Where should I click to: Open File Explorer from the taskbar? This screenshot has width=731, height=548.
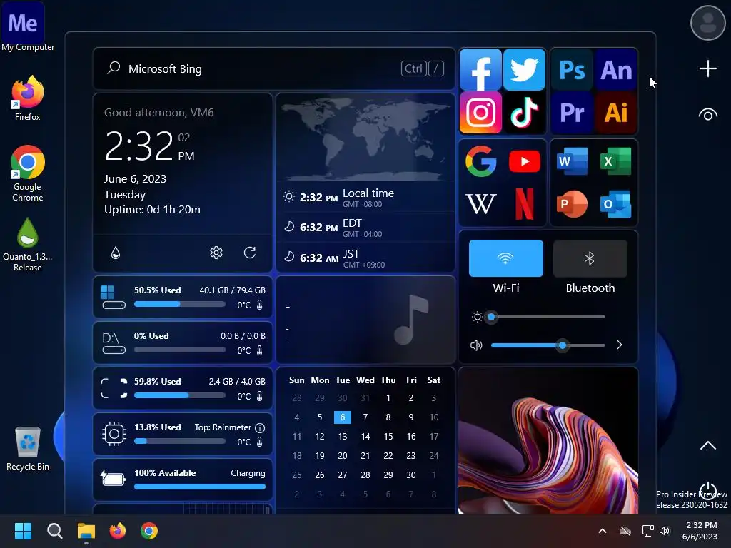86,531
